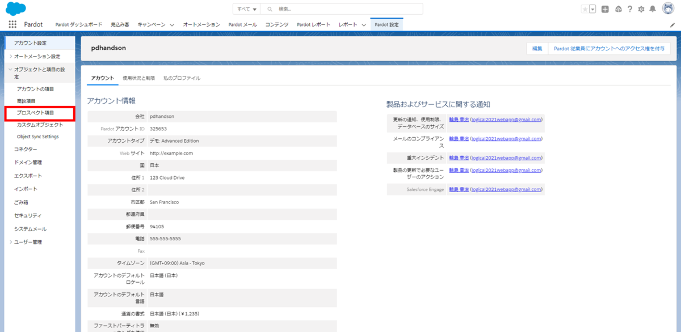The image size is (681, 332).
Task: Open user link in 製品の更新で必要なユーザーのアクション row
Action: 459,171
